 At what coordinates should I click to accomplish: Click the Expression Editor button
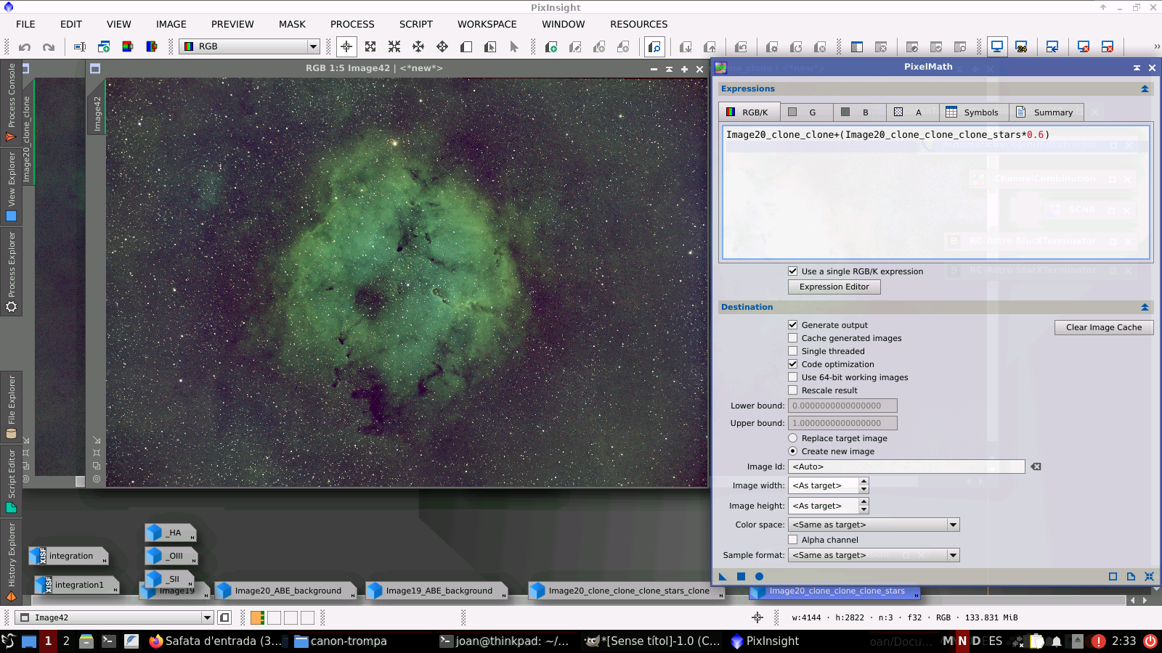click(834, 287)
